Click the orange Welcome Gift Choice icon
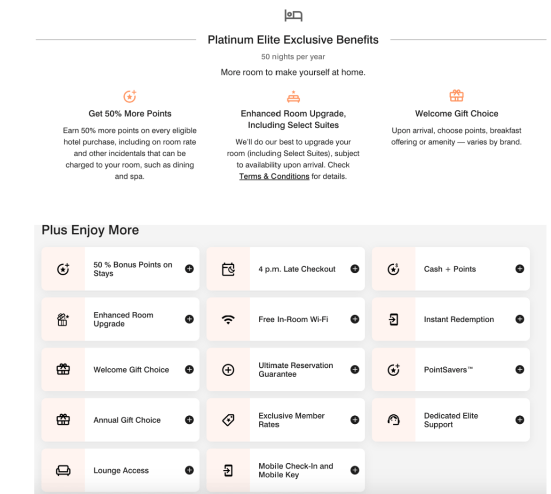The width and height of the screenshot is (551, 494). coord(456,96)
